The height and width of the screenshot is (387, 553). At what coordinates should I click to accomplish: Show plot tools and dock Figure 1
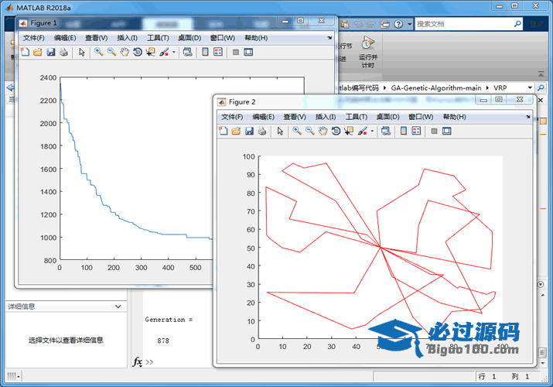(x=248, y=52)
